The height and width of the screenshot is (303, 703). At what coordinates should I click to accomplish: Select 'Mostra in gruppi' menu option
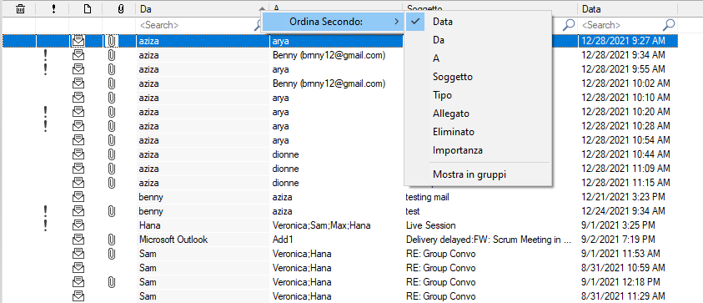[478, 174]
